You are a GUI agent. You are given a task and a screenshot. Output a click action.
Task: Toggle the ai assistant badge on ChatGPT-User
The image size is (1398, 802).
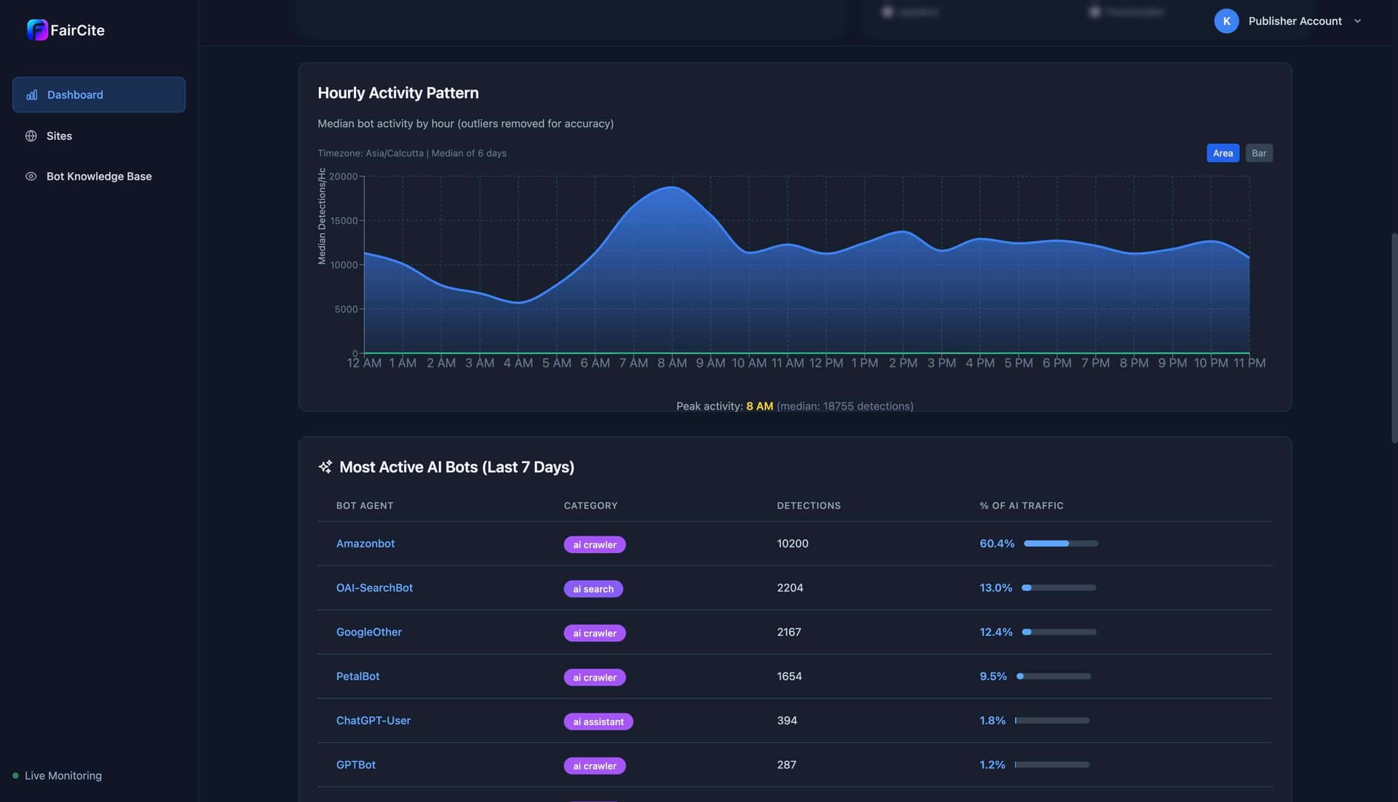(x=598, y=721)
